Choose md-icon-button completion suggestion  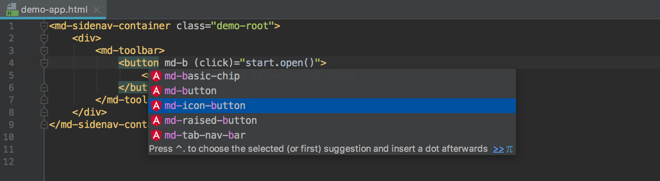point(332,106)
